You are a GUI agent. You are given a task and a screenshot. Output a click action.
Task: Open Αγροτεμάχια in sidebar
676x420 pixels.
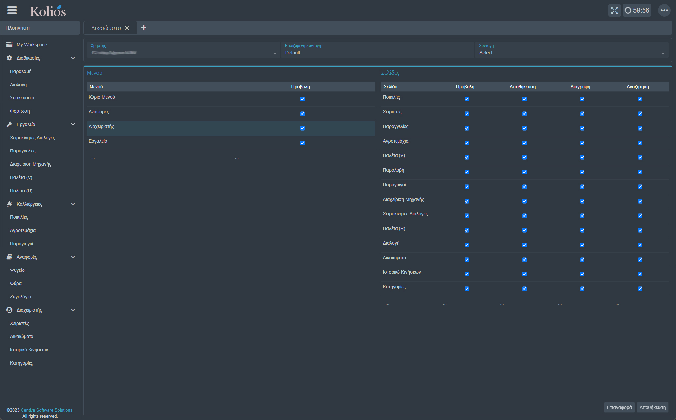point(23,230)
